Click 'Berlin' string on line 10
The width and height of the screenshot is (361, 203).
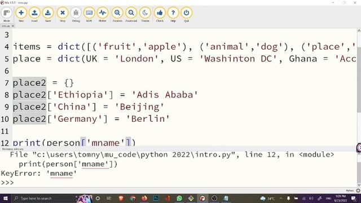(x=148, y=119)
